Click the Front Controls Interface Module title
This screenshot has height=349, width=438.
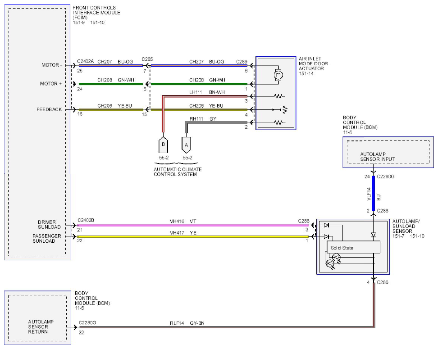[x=96, y=13]
